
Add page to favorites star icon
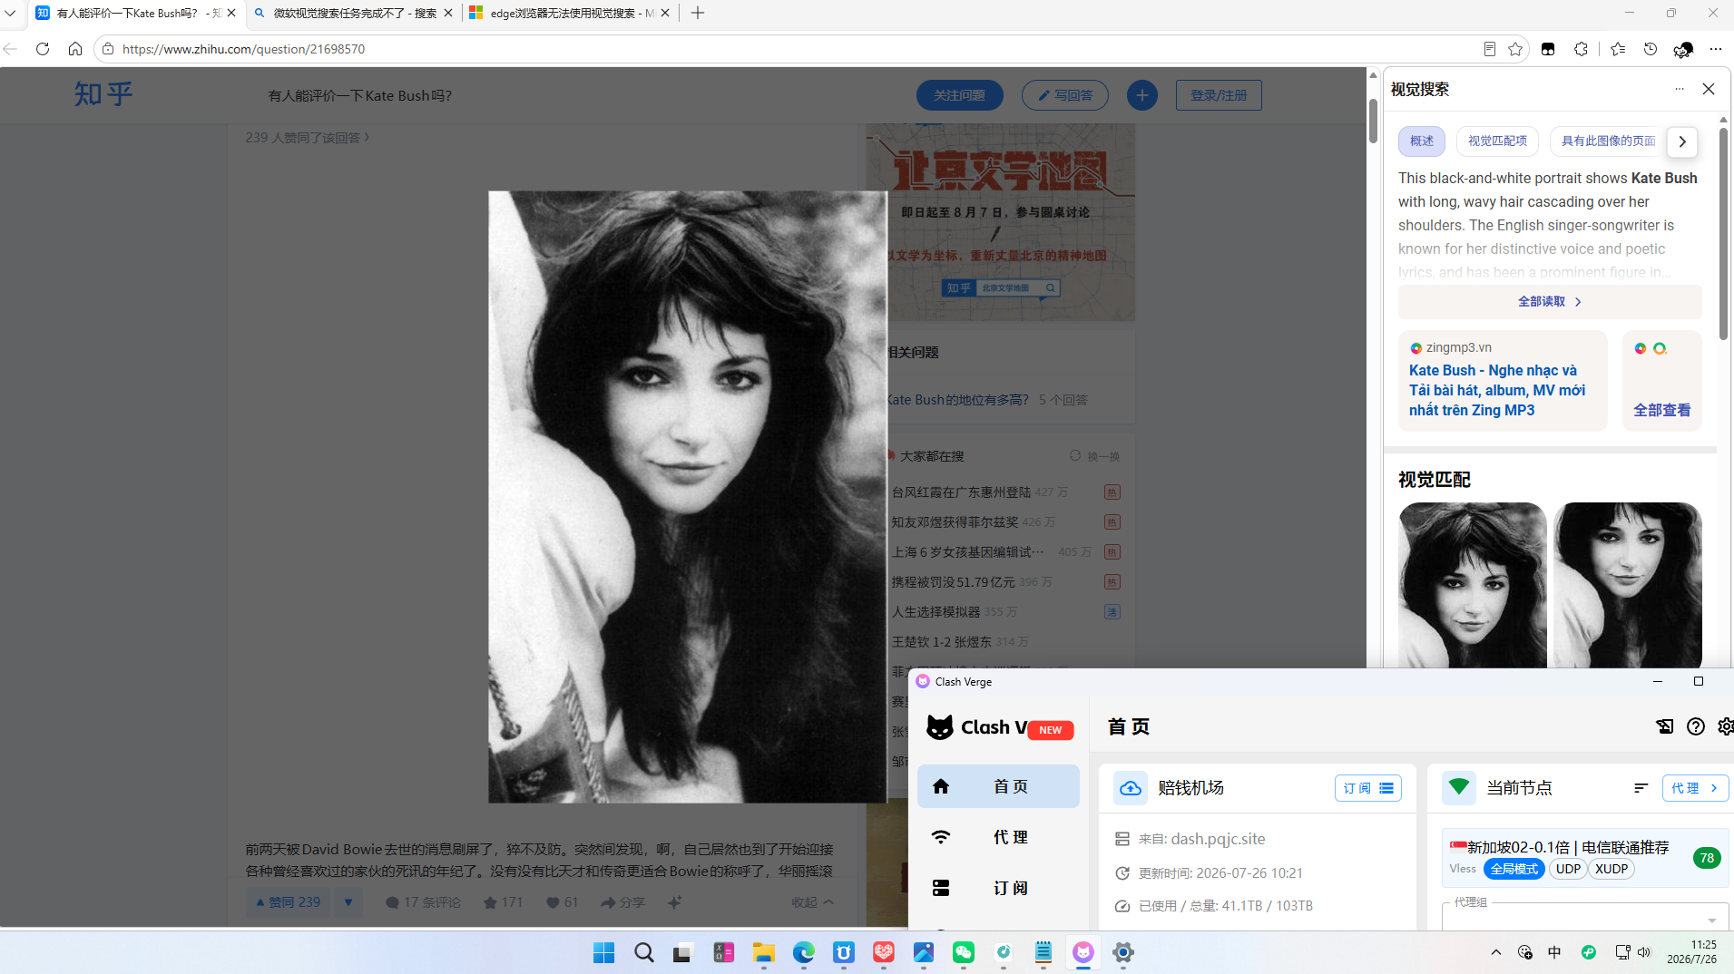click(1515, 49)
